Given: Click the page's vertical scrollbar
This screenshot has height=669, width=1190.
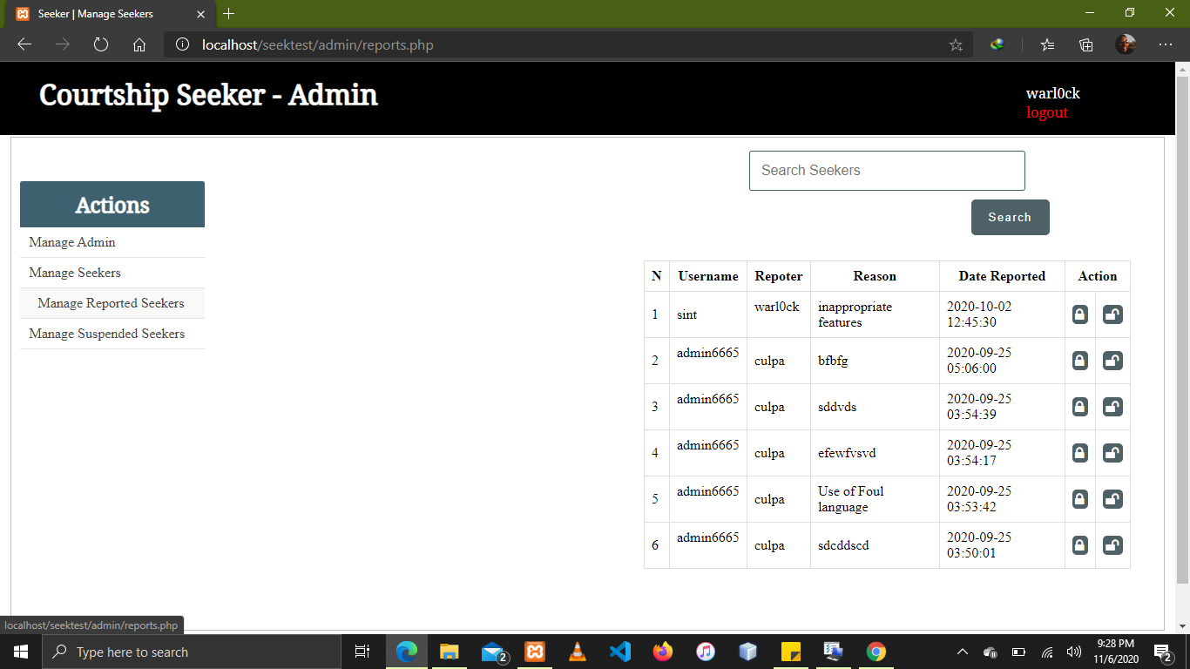Looking at the screenshot, I should pyautogui.click(x=1182, y=331).
